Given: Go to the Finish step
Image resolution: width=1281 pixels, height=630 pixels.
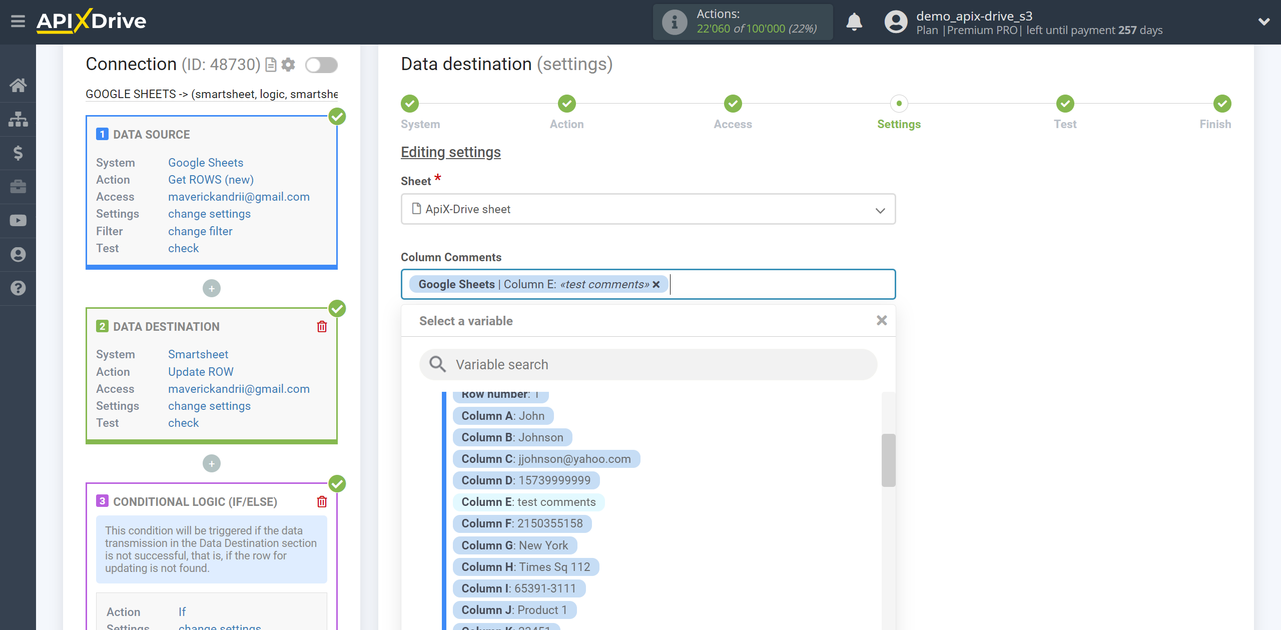Looking at the screenshot, I should click(x=1222, y=104).
